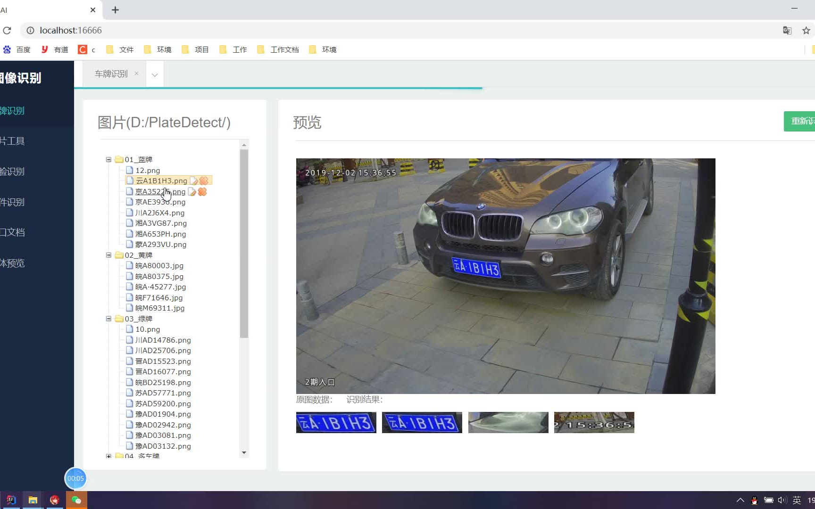
Task: Collapse the 01_蓝牌 folder
Action: tap(108, 160)
